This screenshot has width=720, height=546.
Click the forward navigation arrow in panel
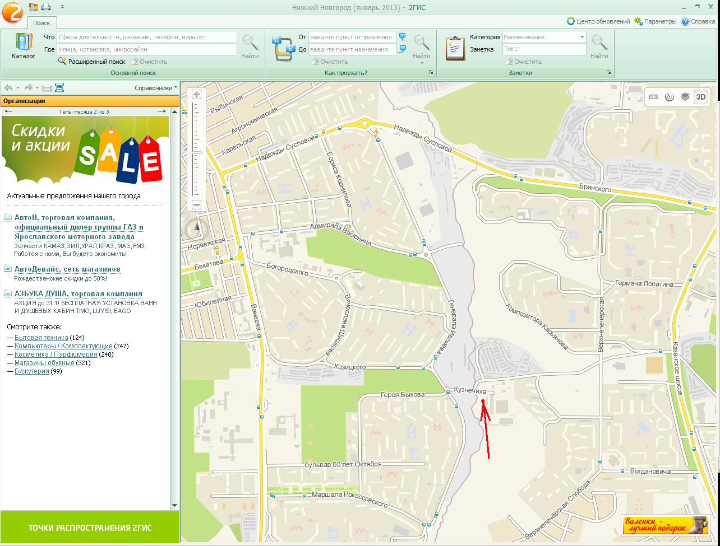pyautogui.click(x=29, y=88)
